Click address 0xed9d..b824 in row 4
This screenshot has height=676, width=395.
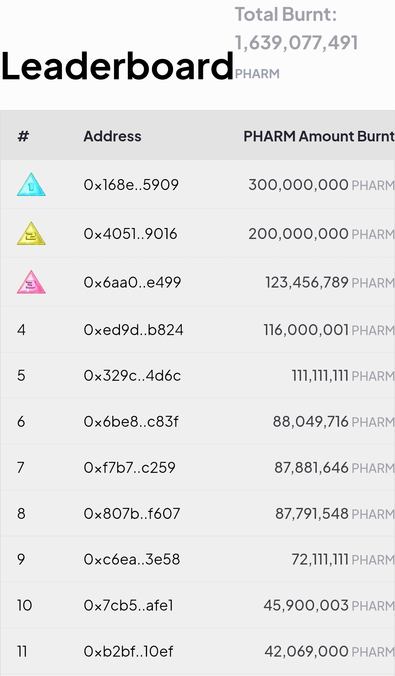[133, 330]
